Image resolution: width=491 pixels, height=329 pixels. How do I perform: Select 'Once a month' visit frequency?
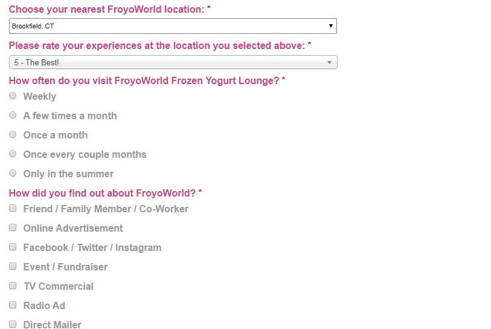[x=13, y=134]
